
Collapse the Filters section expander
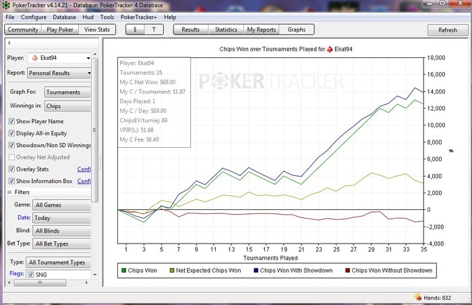(9, 192)
